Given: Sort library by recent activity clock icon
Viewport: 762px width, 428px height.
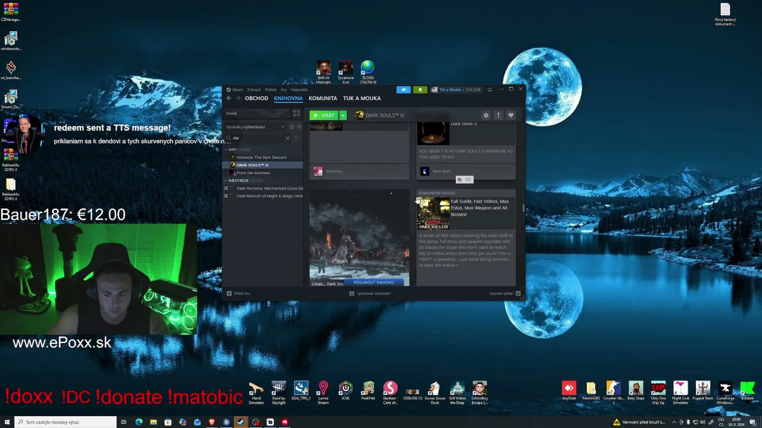Looking at the screenshot, I should coord(292,127).
